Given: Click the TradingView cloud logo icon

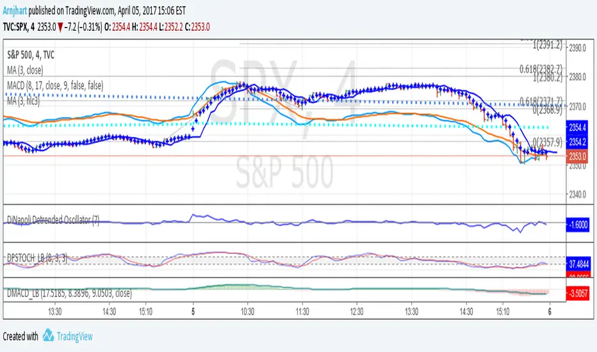Looking at the screenshot, I should pyautogui.click(x=49, y=337).
